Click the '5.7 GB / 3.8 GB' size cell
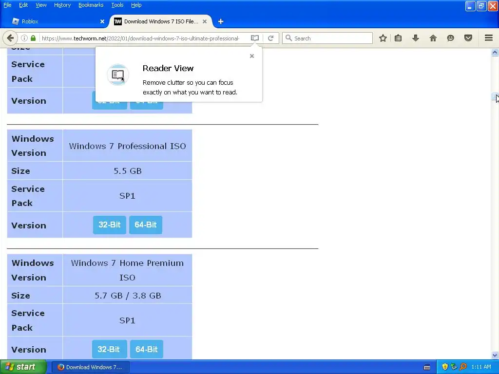This screenshot has height=374, width=499. tap(127, 296)
